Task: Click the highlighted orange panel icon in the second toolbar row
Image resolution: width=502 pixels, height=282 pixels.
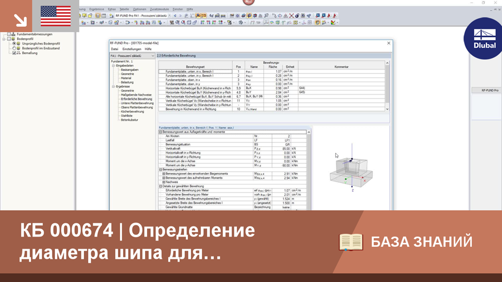Action: click(317, 23)
